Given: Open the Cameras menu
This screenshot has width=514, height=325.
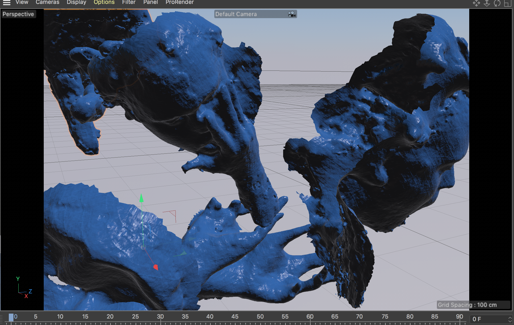Looking at the screenshot, I should (47, 2).
